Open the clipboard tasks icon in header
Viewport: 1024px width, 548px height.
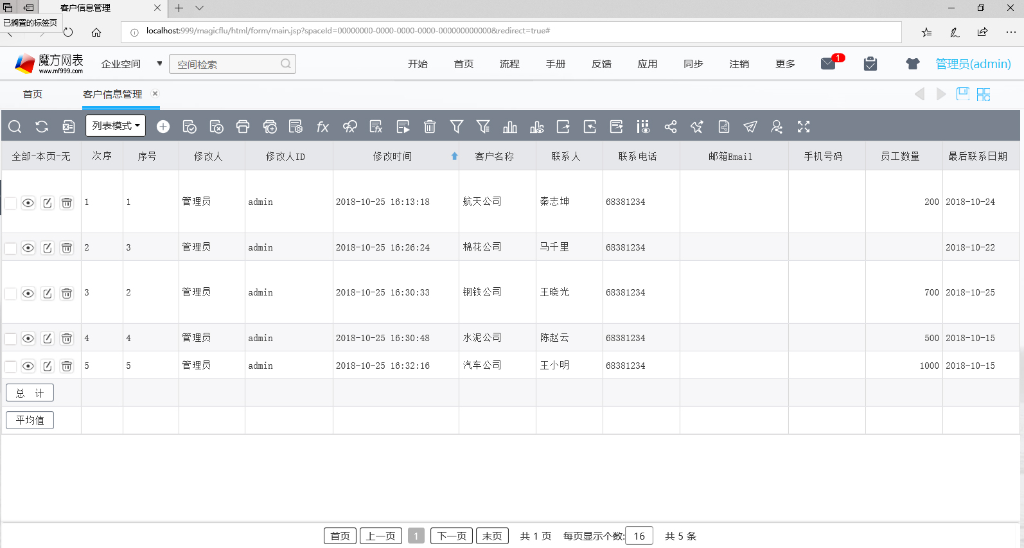pyautogui.click(x=870, y=64)
